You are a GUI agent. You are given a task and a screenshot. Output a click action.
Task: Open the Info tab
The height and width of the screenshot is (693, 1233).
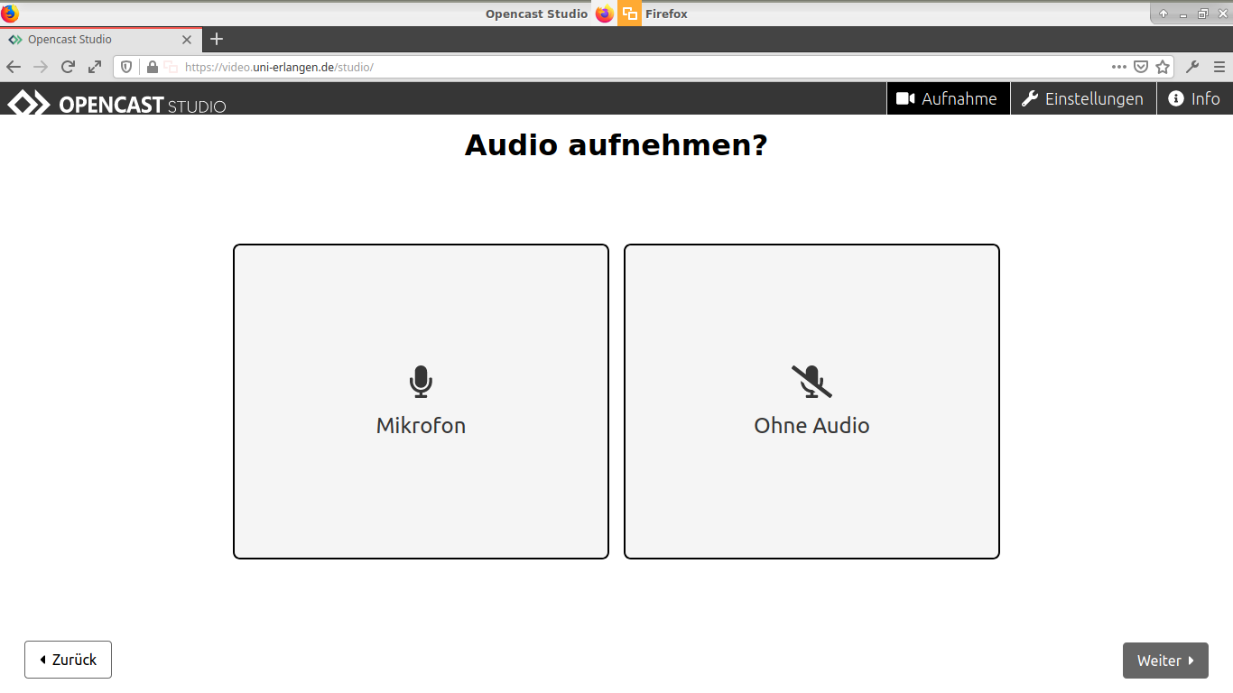[1194, 99]
